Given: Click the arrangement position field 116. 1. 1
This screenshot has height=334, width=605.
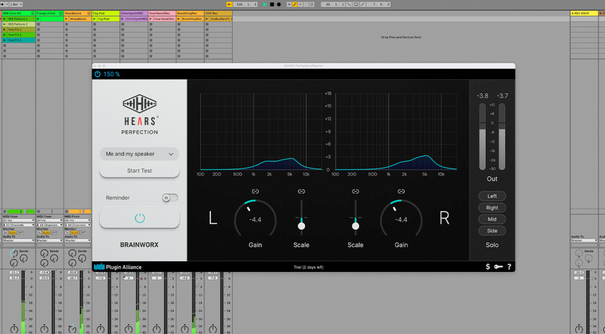Looking at the screenshot, I should [x=245, y=4].
